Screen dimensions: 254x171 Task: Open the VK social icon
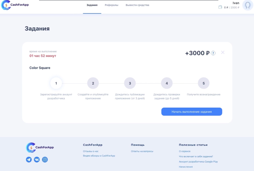[x=37, y=160]
